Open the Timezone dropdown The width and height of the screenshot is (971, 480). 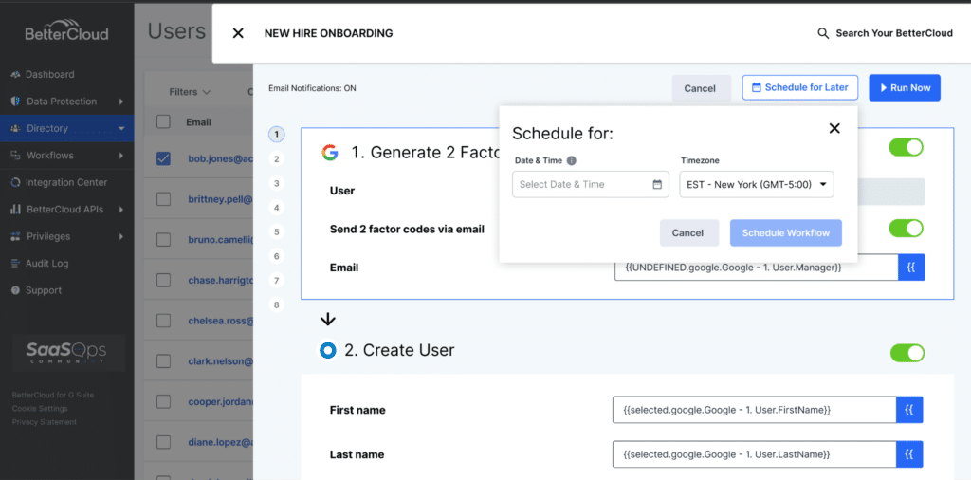click(756, 185)
